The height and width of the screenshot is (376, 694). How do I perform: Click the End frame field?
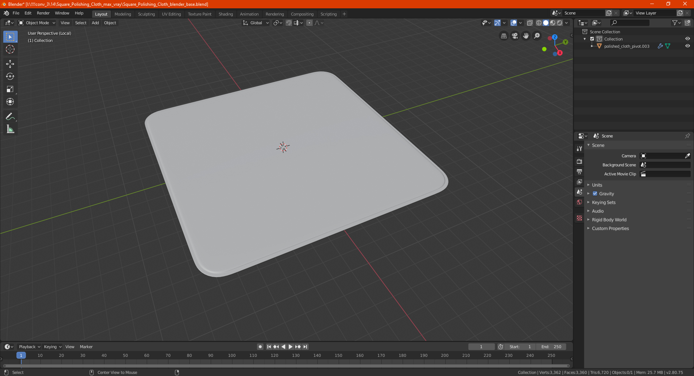(551, 347)
